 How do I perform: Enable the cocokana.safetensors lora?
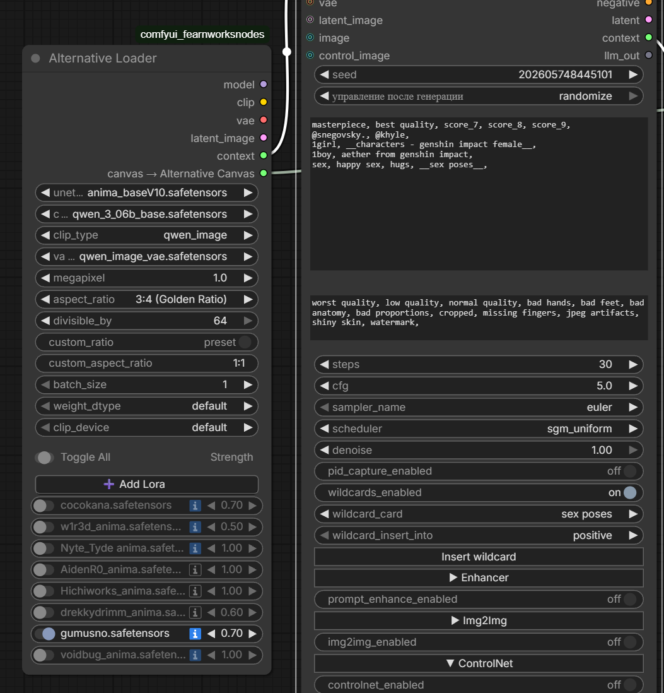click(x=44, y=506)
